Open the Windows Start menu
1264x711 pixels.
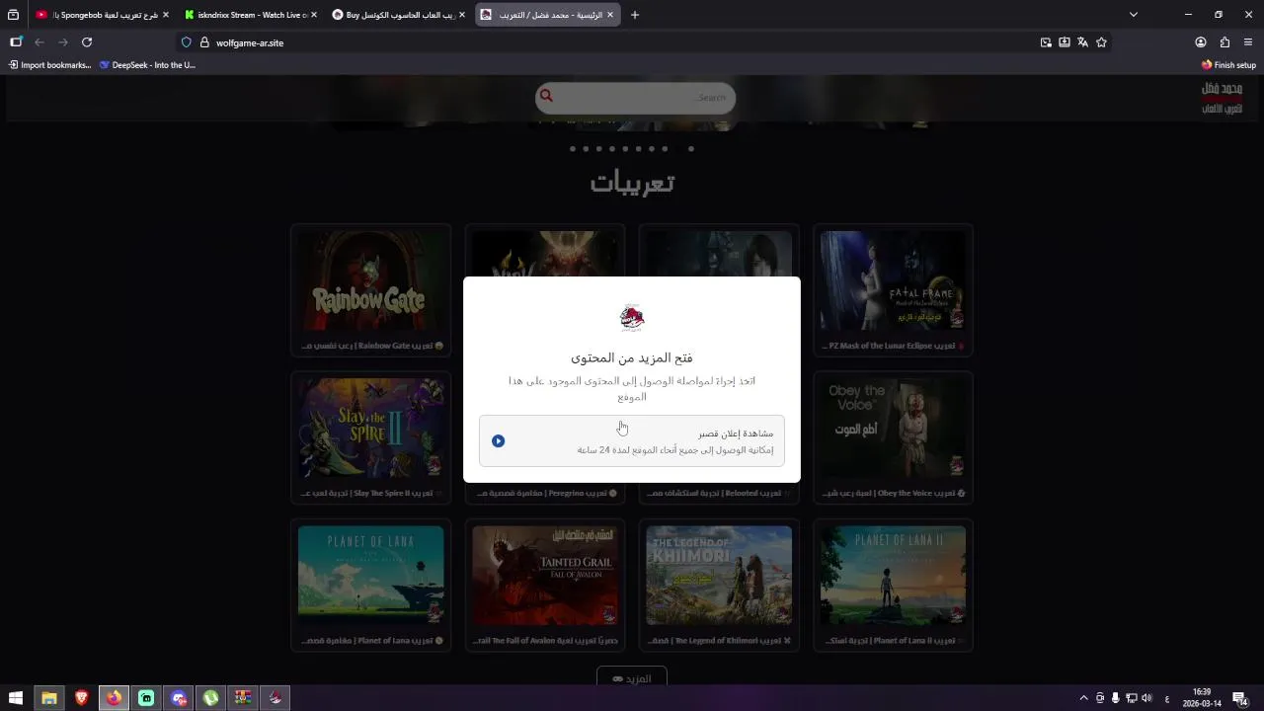click(16, 698)
